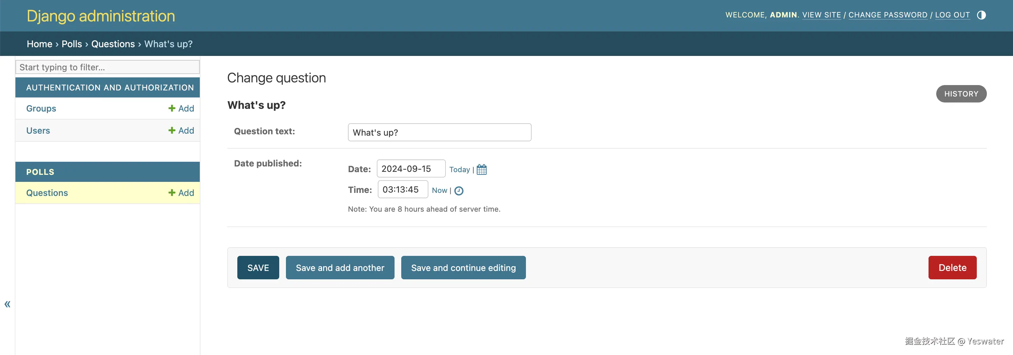Screen dimensions: 1013x355
Task: Go to Home in the breadcrumb
Action: pos(39,44)
